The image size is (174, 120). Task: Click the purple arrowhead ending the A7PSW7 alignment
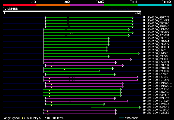point(128,101)
